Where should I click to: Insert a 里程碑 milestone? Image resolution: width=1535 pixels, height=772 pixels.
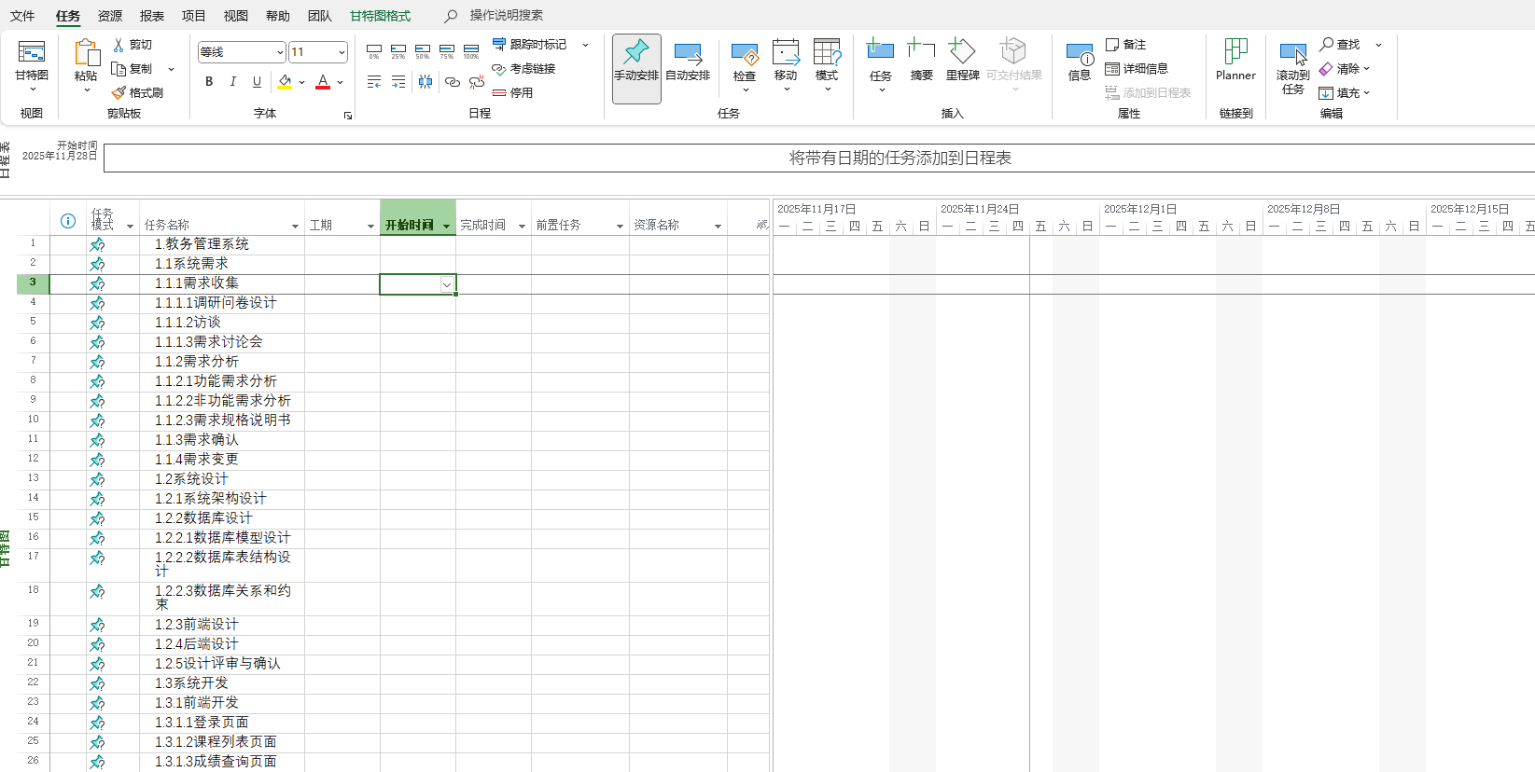962,60
